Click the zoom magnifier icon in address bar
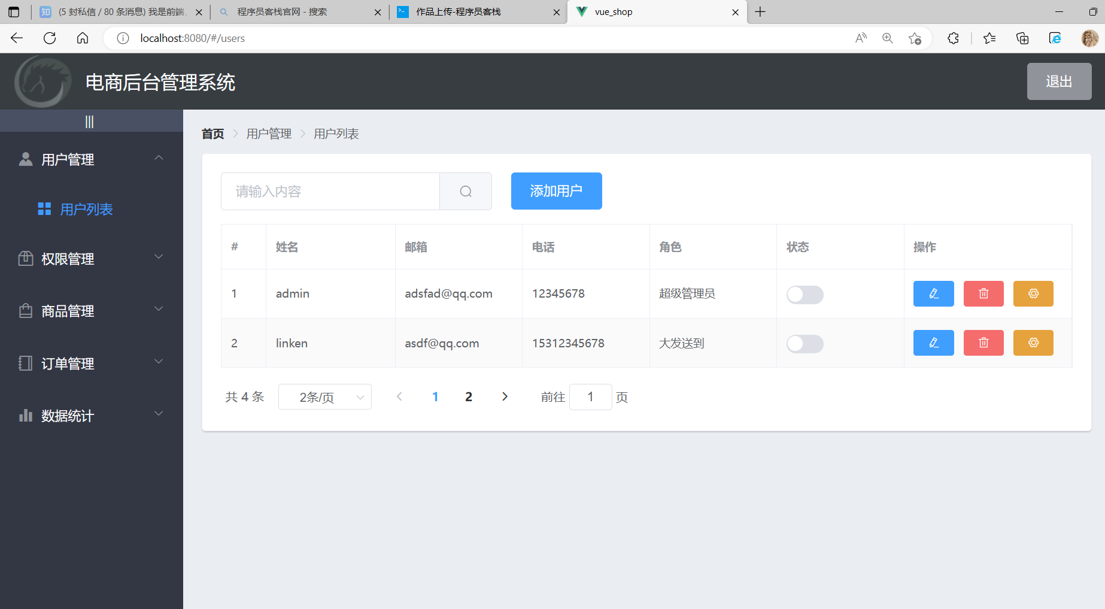The width and height of the screenshot is (1105, 609). point(888,38)
